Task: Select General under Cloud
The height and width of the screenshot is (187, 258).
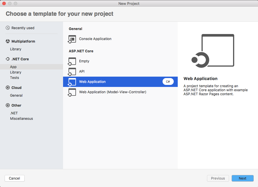Action: [x=16, y=96]
